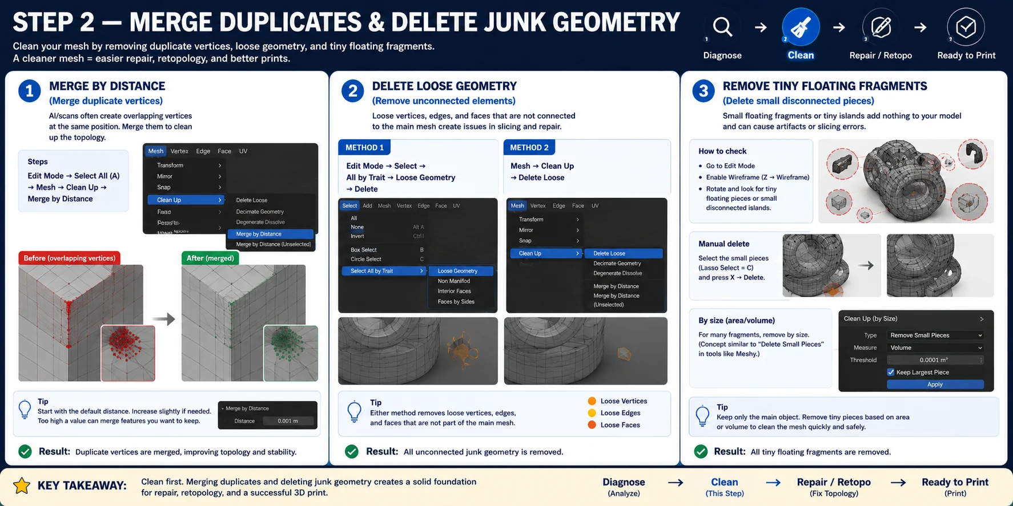Click the Key Takeaway star icon
Viewport: 1013px width, 506px height.
22,485
